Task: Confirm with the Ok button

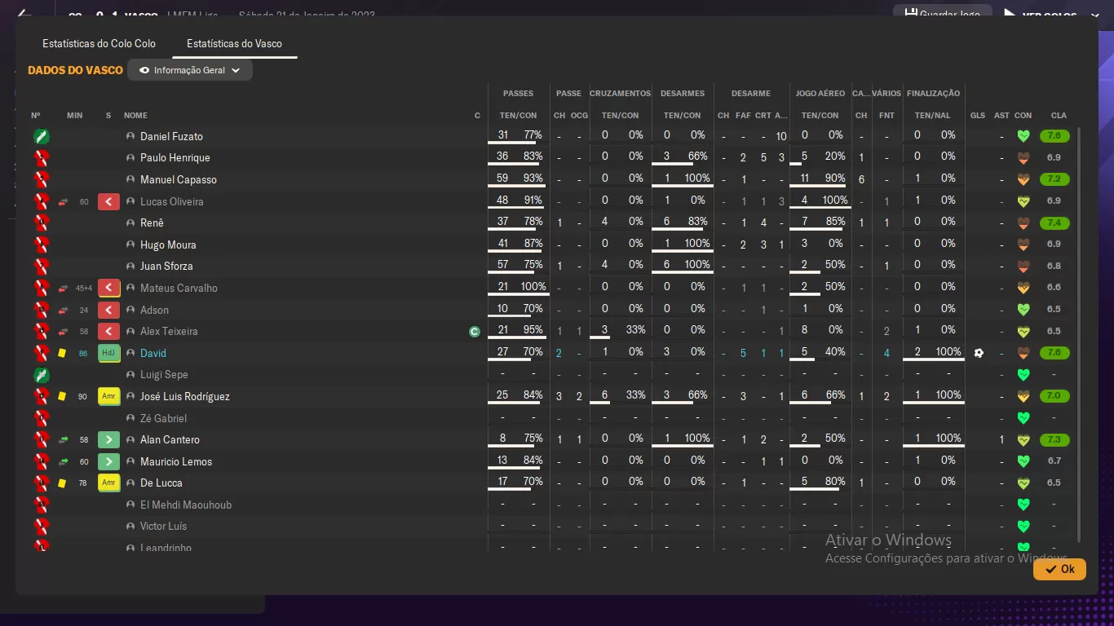Action: click(1059, 569)
